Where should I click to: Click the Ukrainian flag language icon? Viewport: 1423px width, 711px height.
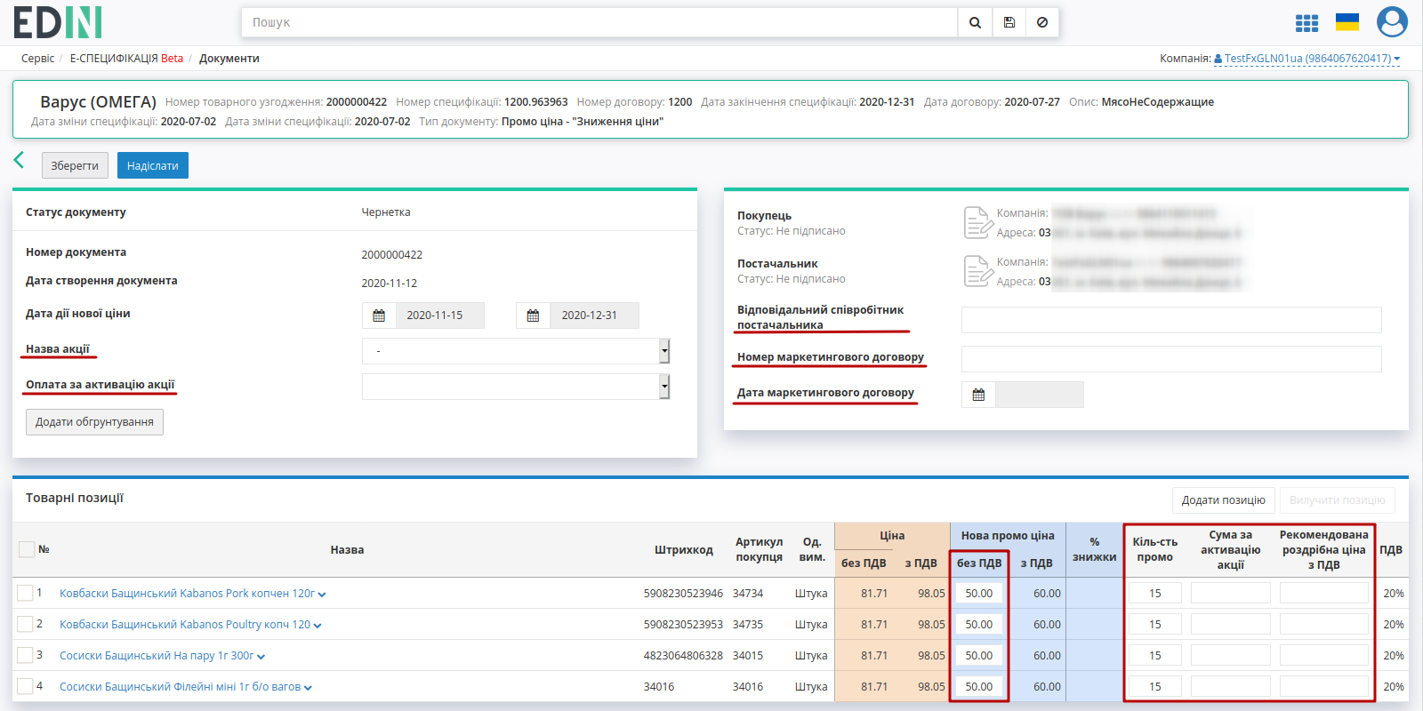click(x=1347, y=22)
